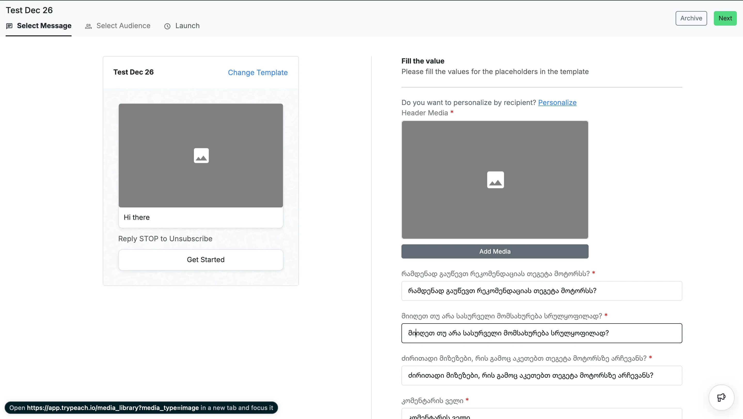The image size is (743, 419).
Task: Switch to the Select Audience tab
Action: (x=118, y=26)
